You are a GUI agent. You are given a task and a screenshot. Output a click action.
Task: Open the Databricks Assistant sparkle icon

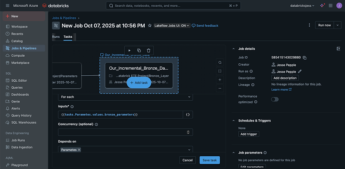click(322, 6)
